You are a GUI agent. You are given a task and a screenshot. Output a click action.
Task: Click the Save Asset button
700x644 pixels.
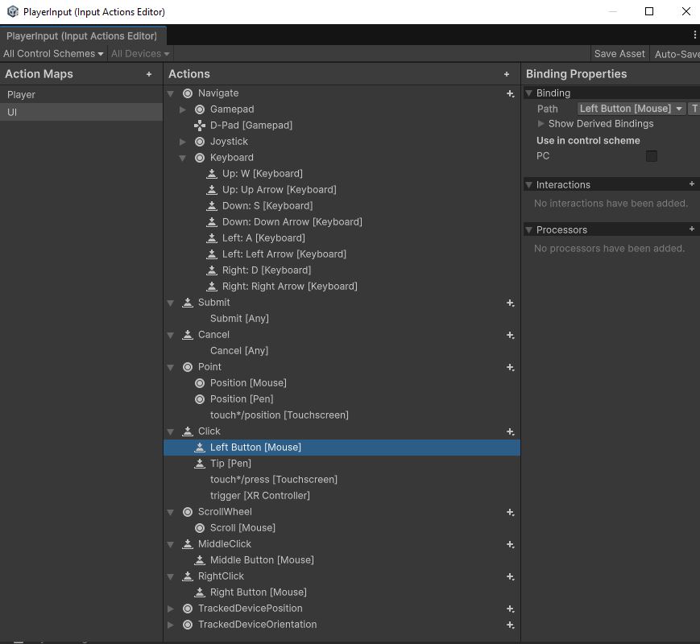(x=619, y=54)
